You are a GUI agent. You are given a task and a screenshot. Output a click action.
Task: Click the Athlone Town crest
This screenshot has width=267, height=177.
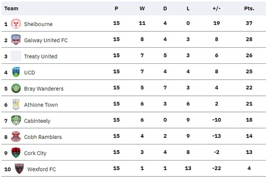pos(16,104)
